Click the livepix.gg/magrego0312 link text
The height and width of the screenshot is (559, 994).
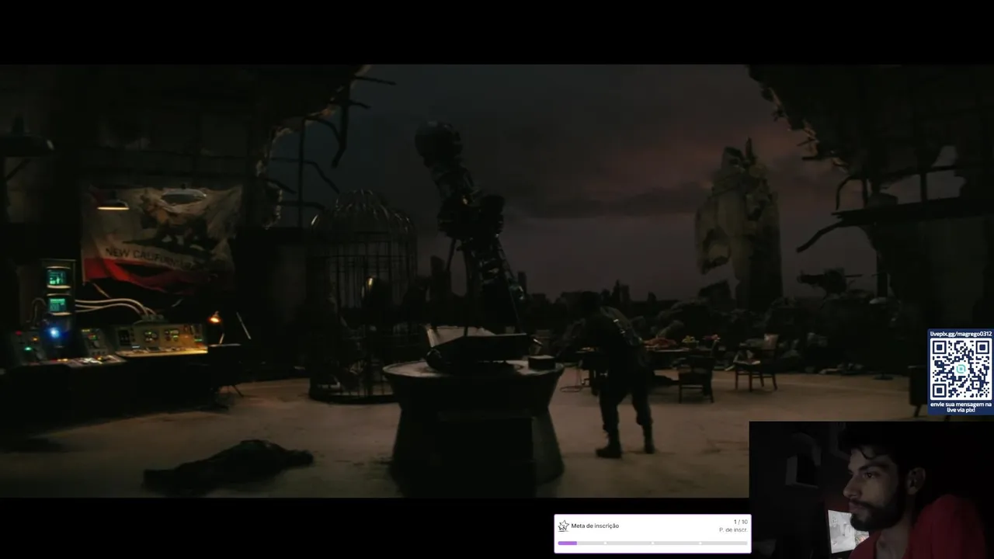[x=961, y=334]
